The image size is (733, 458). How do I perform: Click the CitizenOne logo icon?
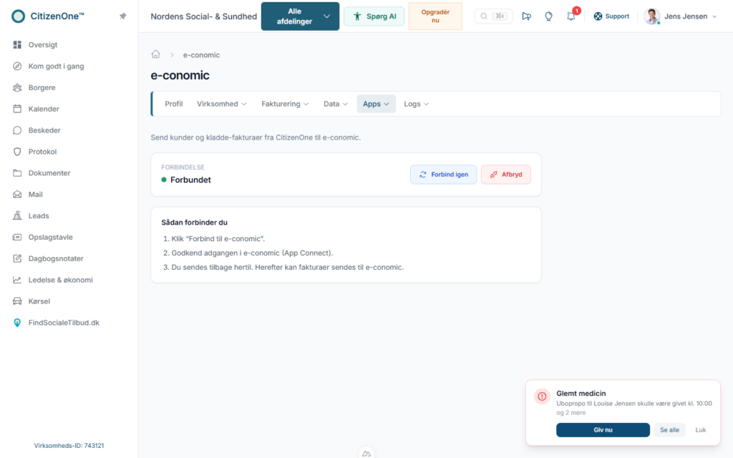point(18,16)
